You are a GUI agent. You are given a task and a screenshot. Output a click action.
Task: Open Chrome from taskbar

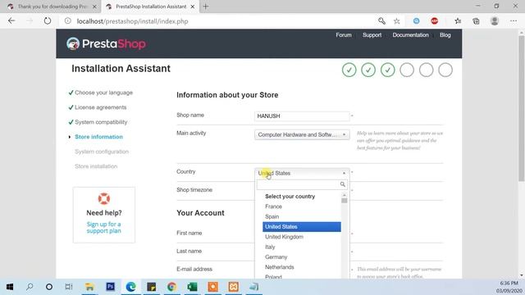click(x=171, y=287)
